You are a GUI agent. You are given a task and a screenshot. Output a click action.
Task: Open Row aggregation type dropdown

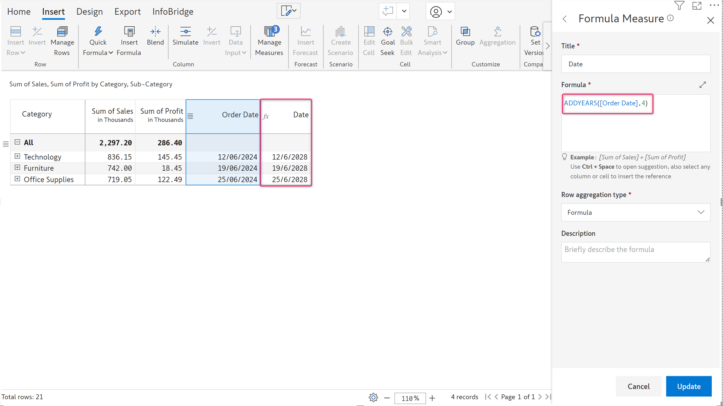pos(635,212)
